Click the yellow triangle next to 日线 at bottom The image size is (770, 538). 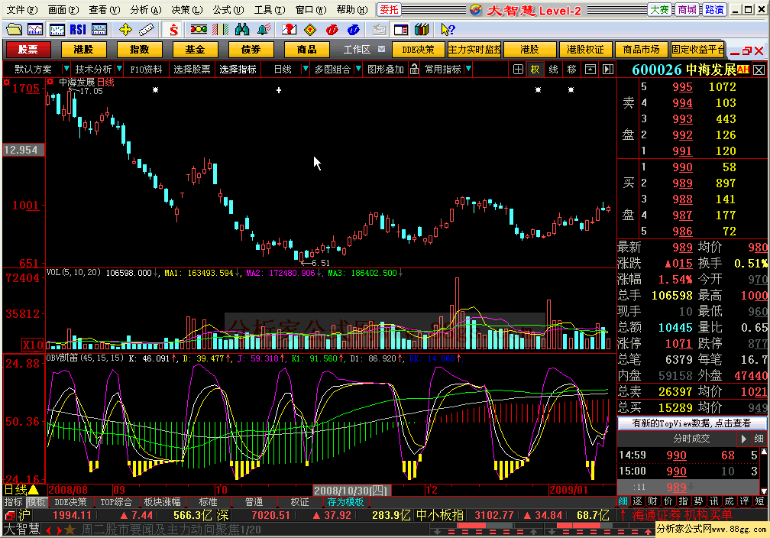click(34, 489)
